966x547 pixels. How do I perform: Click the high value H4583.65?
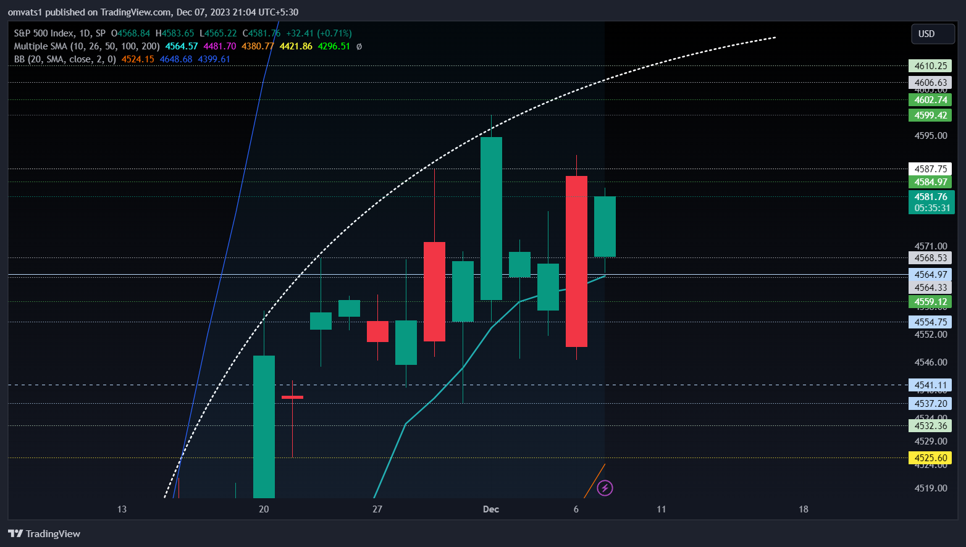coord(175,33)
